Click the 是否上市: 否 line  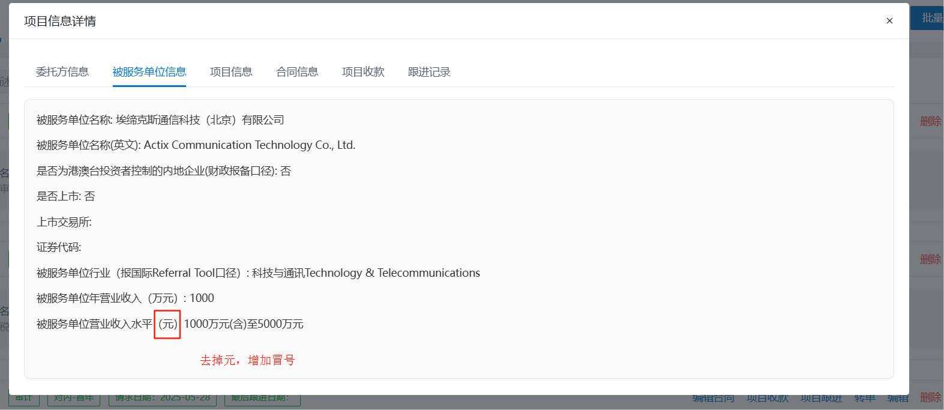click(x=66, y=196)
